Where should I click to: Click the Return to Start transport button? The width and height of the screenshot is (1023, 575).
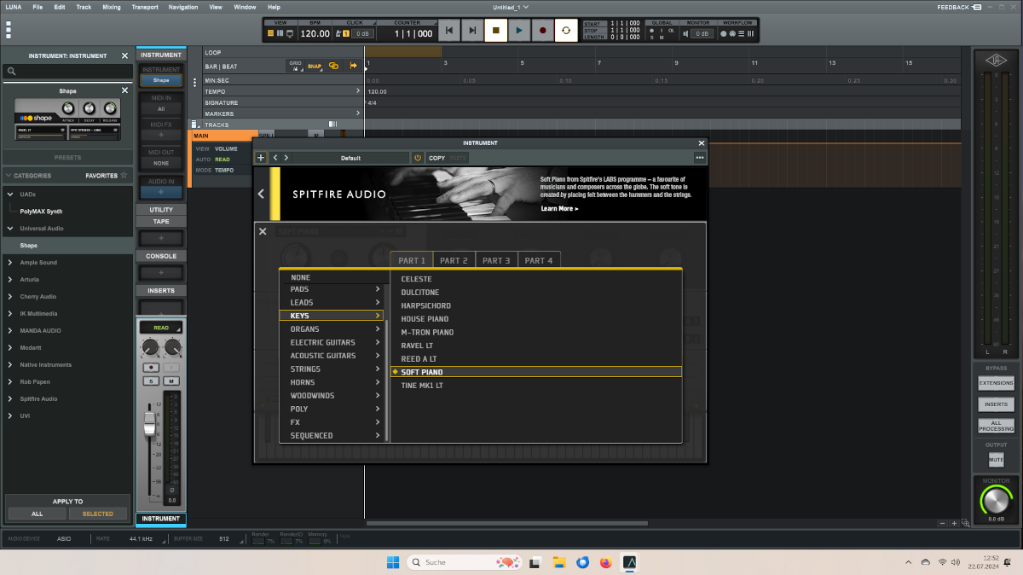(x=449, y=32)
